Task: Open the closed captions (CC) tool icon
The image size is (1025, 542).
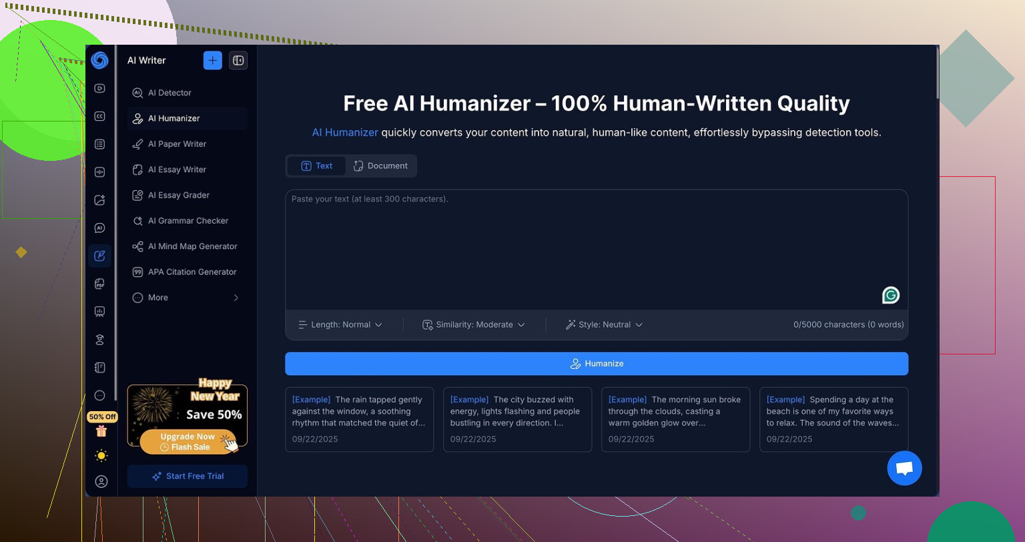Action: (99, 116)
